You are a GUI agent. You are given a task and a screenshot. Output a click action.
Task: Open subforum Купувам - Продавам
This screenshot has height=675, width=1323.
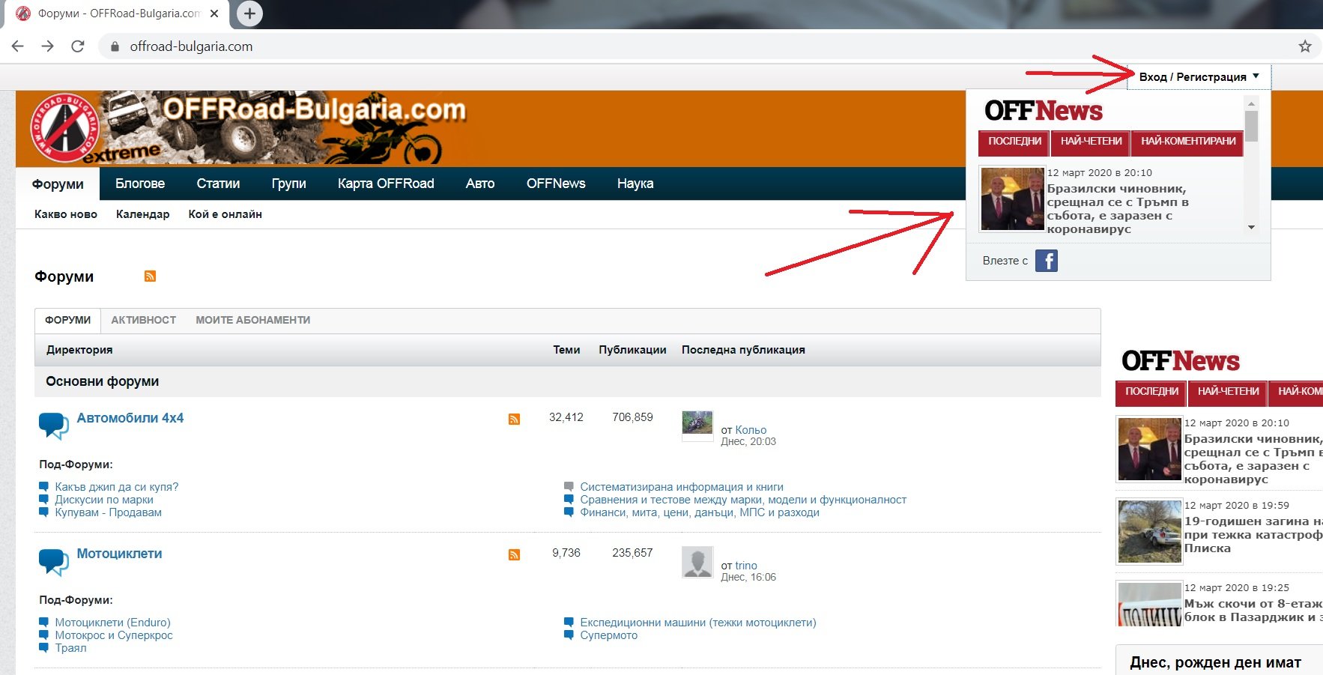pyautogui.click(x=108, y=512)
